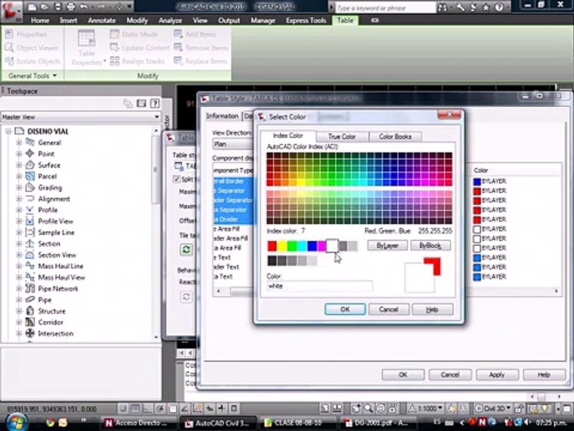Viewport: 574px width, 431px height.
Task: Switch to the Color Books tab
Action: (x=395, y=136)
